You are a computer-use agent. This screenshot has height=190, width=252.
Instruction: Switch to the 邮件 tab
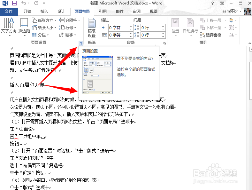tap(120, 12)
